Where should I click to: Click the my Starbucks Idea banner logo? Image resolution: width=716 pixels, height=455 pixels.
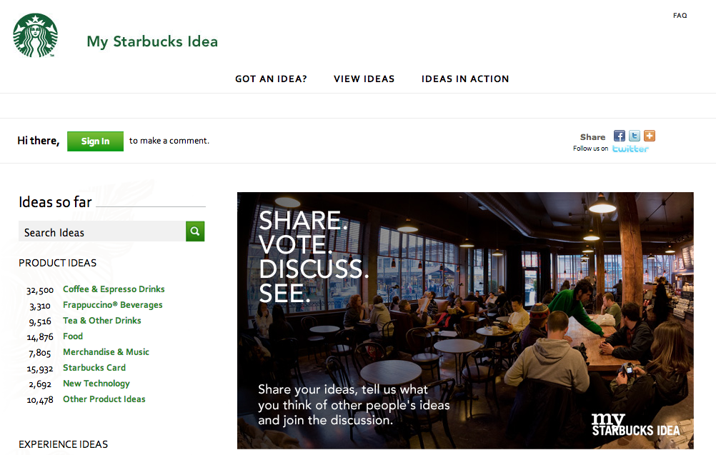point(636,425)
